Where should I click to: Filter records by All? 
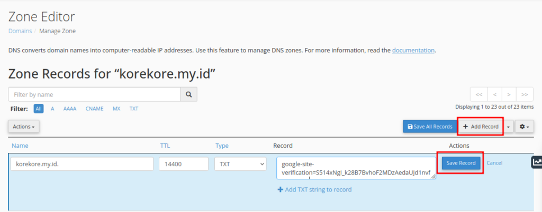coord(38,109)
